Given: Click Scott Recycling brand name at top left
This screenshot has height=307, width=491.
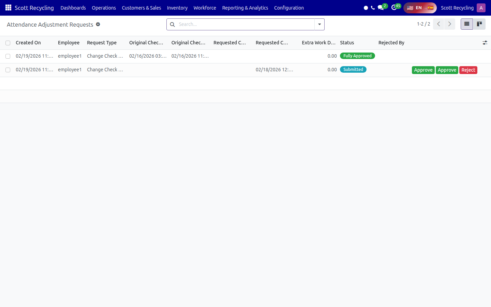Looking at the screenshot, I should (x=34, y=8).
